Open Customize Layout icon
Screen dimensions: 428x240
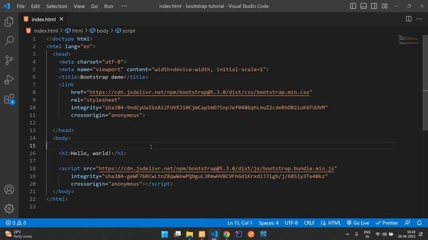[385, 6]
